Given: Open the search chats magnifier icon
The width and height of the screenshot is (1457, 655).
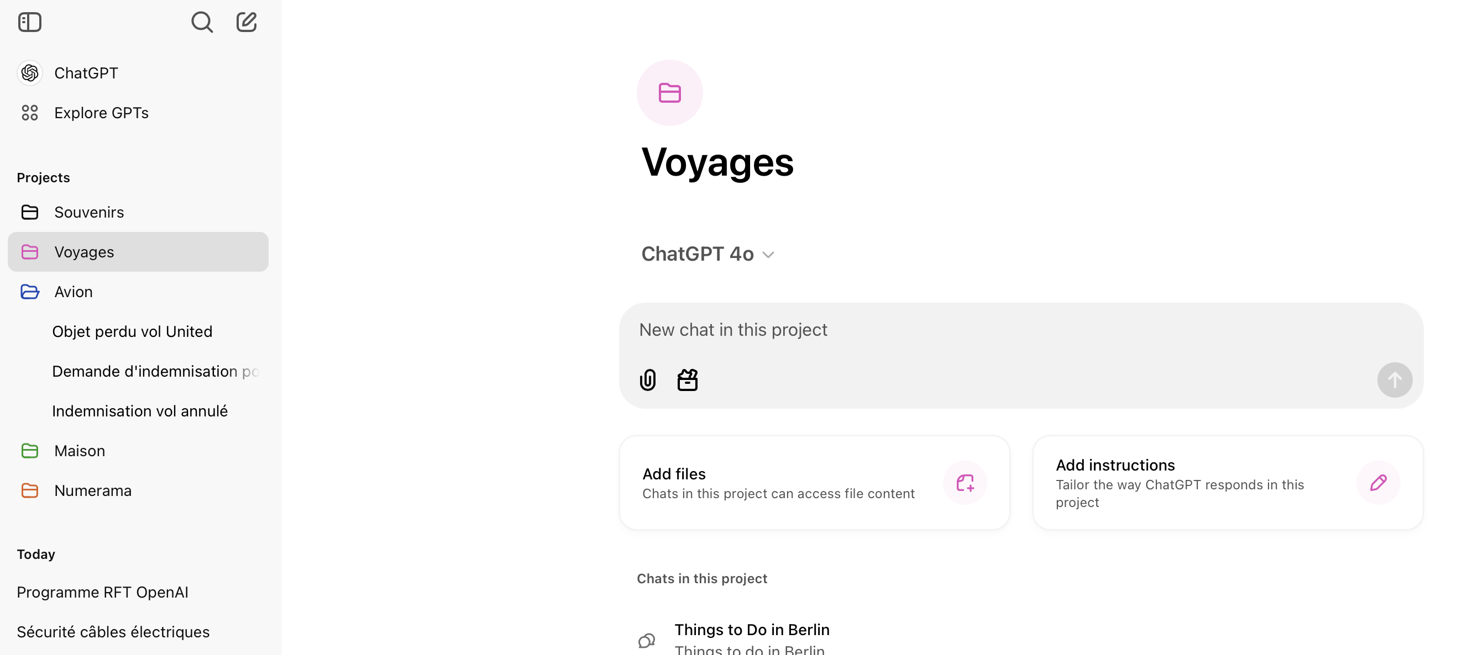Looking at the screenshot, I should pos(202,22).
